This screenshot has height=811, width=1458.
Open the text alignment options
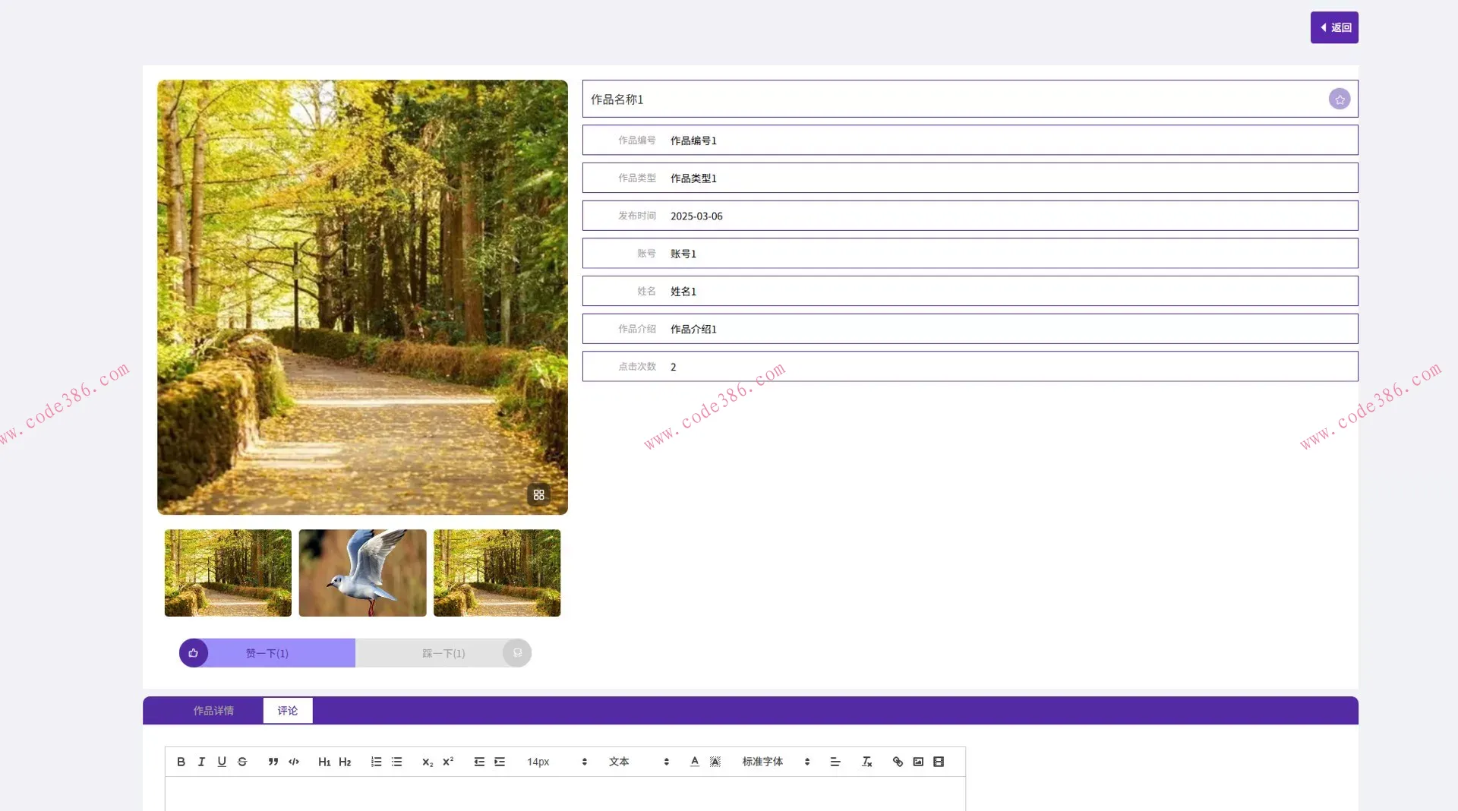tap(835, 762)
